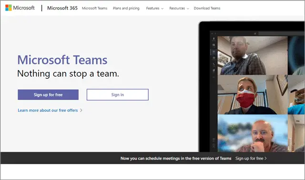The image size is (305, 180).
Task: Click the Teams icon in Teams sidebar
Action: 214,51
